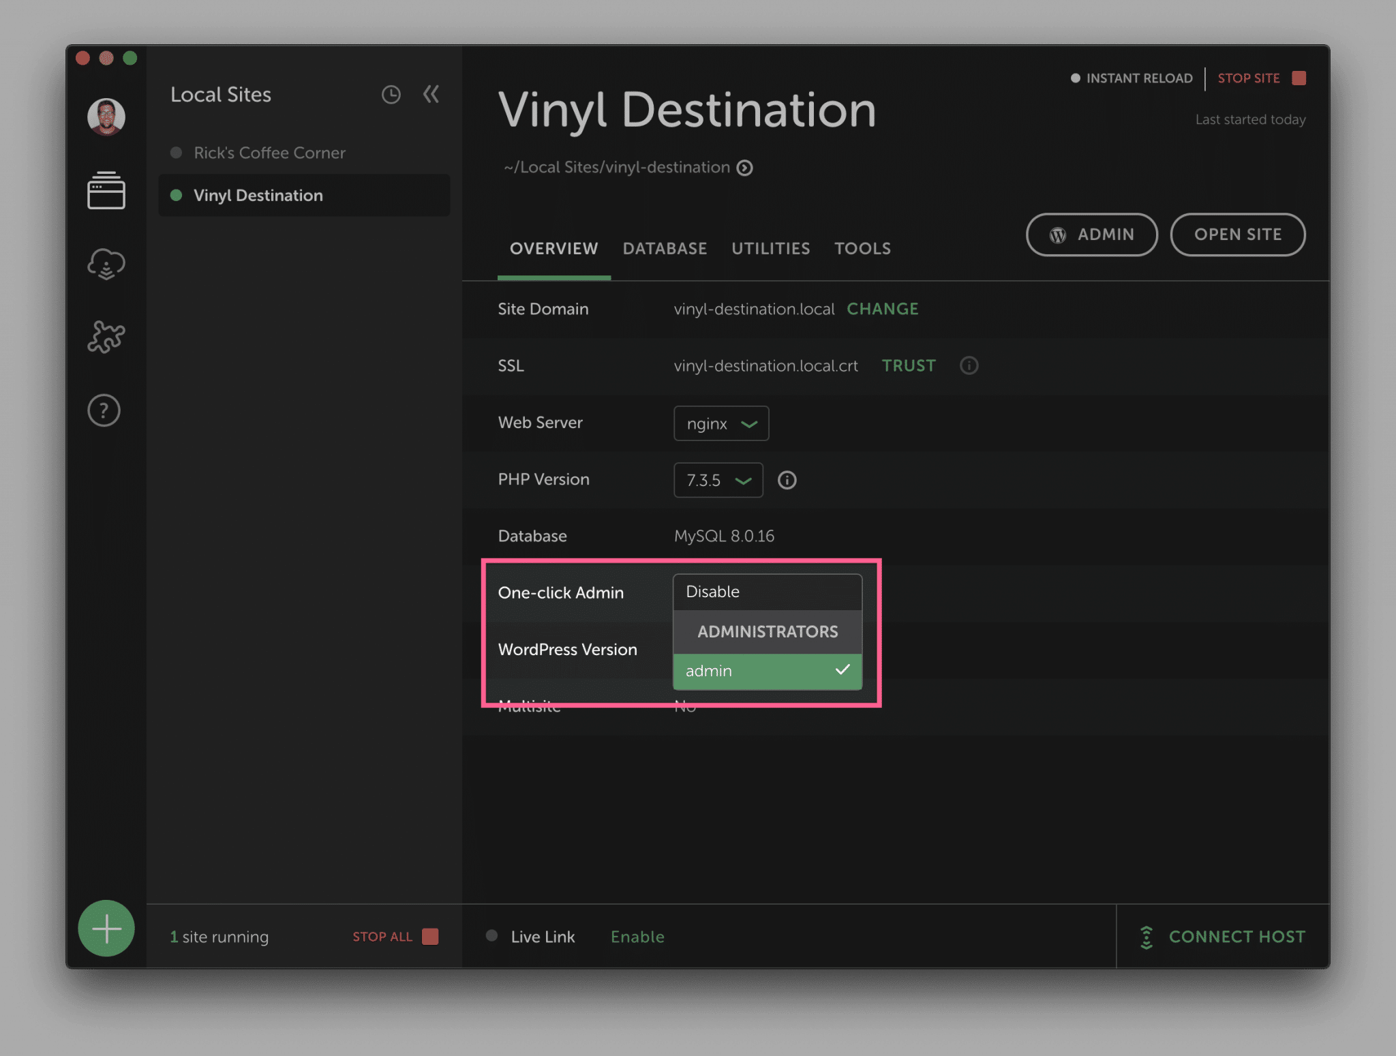Switch to the Database tab
1396x1056 pixels.
[665, 249]
